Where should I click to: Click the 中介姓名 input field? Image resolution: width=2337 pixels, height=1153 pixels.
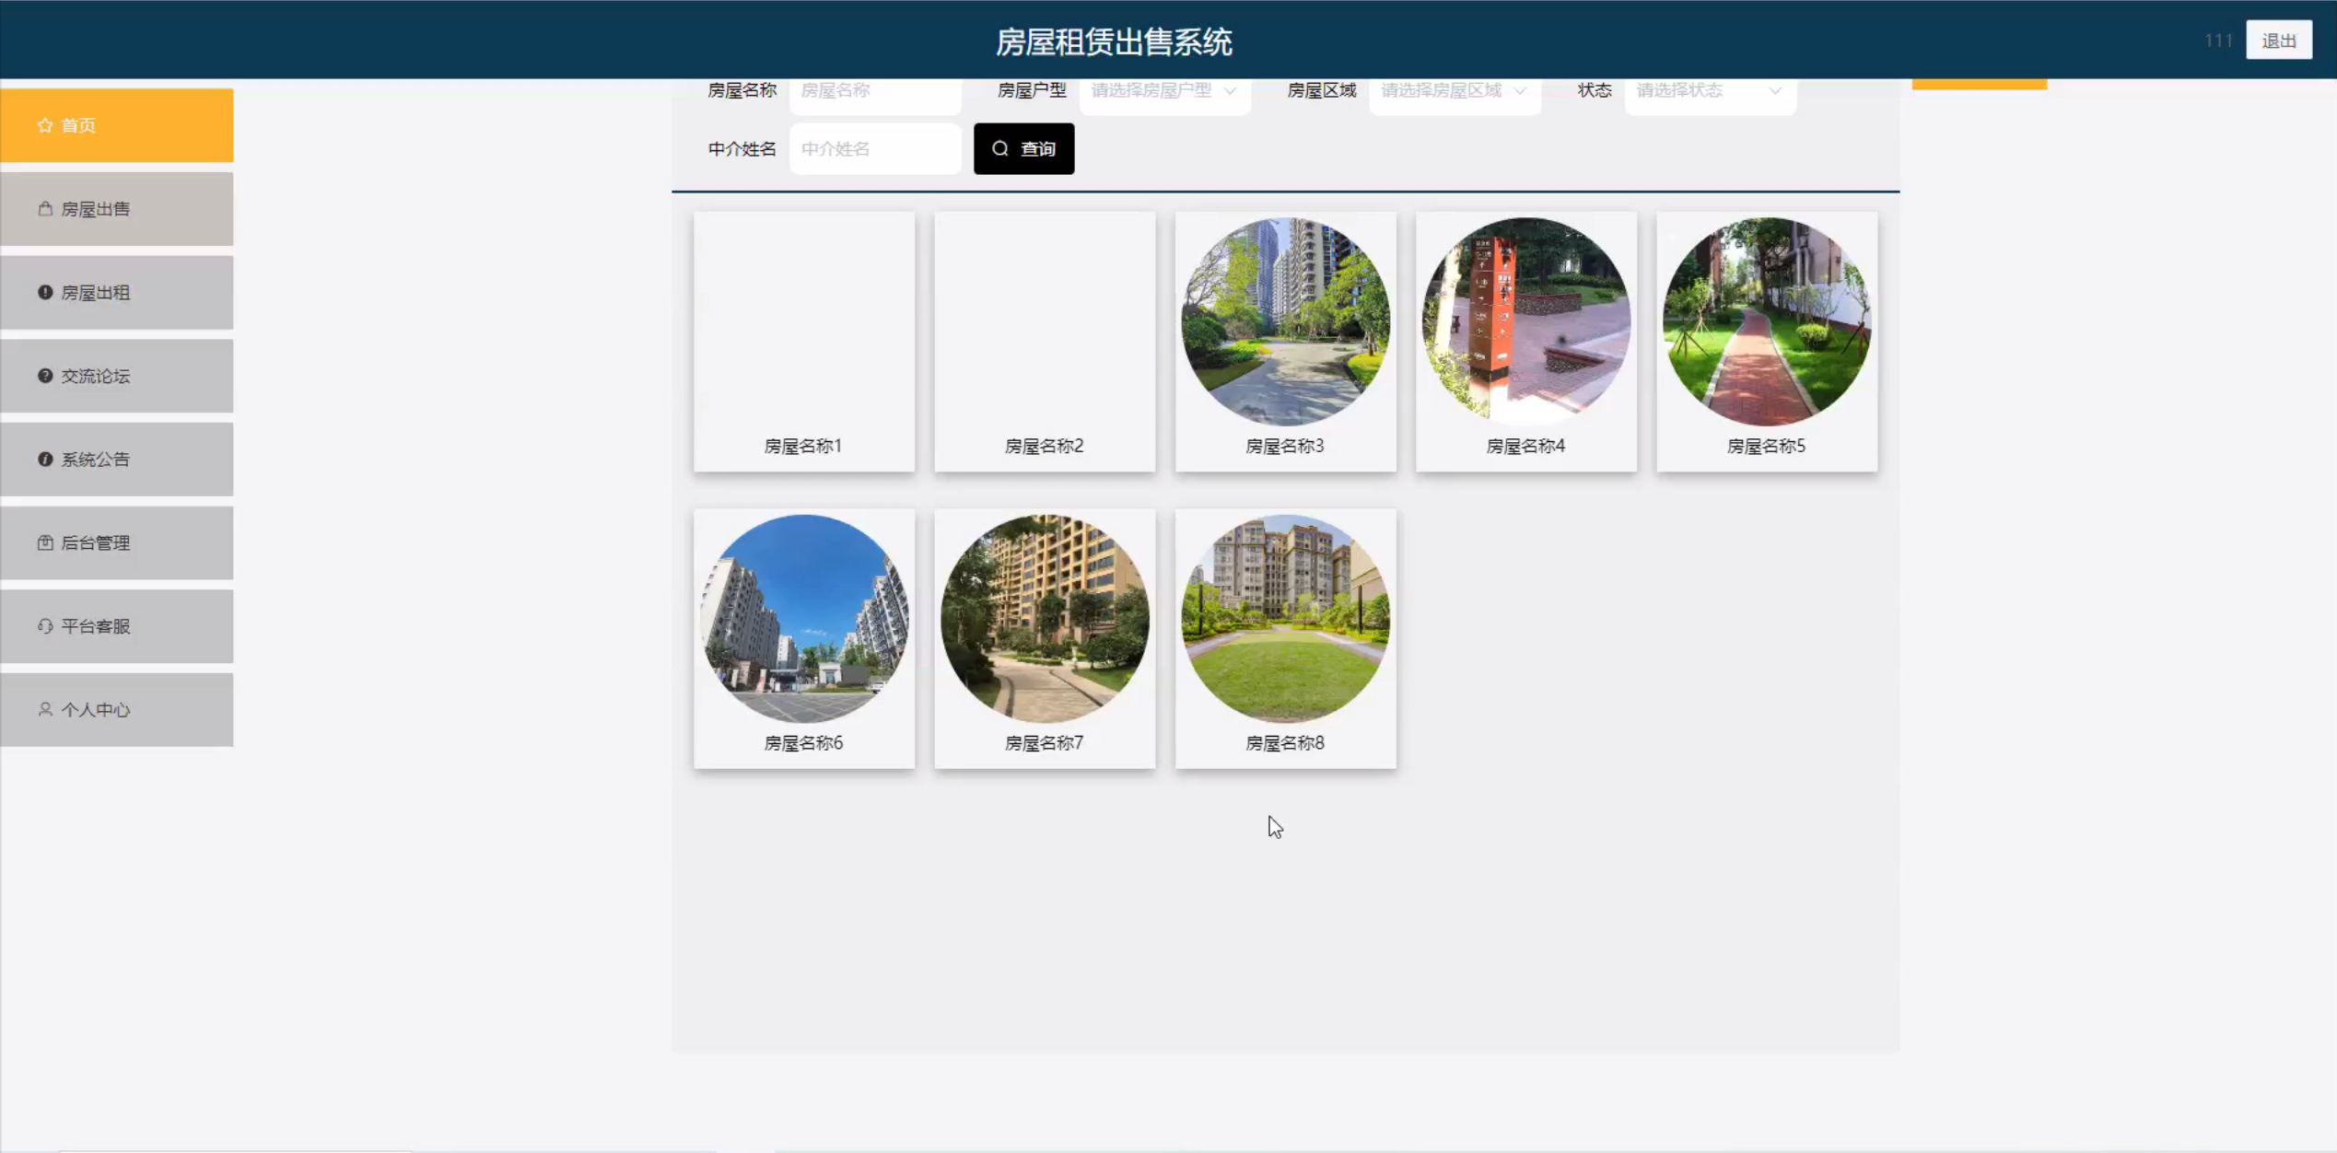[874, 149]
